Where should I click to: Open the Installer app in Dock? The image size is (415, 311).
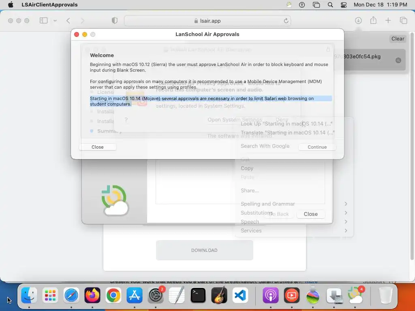[334, 295]
